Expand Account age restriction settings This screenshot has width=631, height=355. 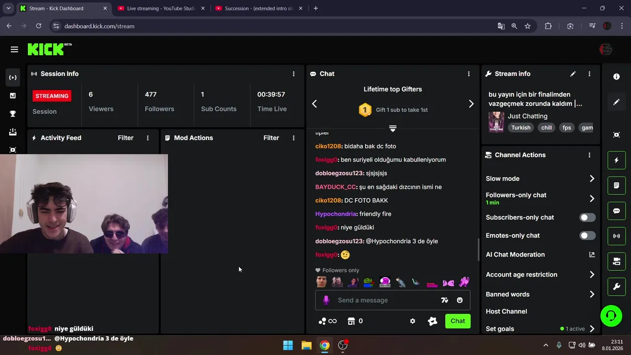click(592, 275)
